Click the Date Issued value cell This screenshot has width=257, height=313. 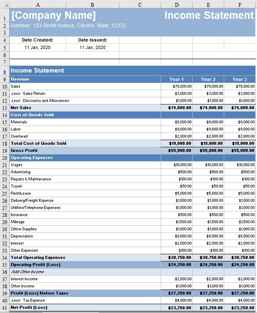(93, 47)
